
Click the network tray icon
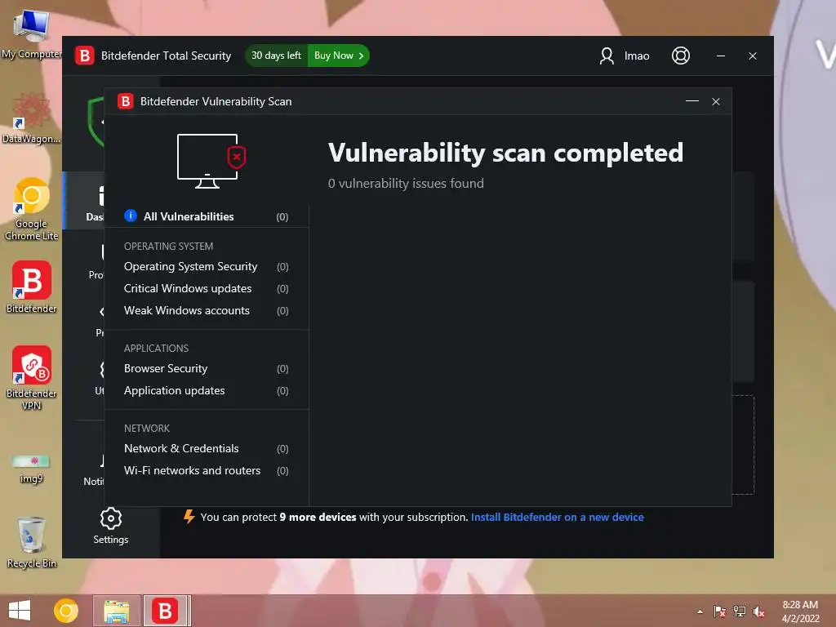[740, 611]
